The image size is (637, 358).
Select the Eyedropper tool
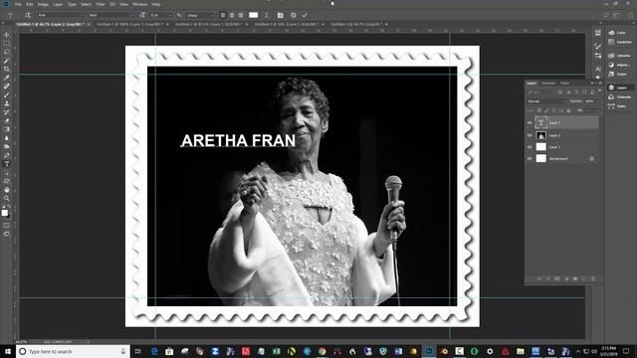(7, 78)
